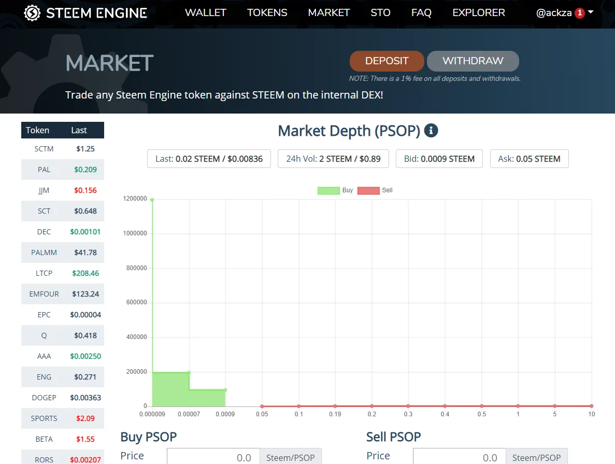615x464 pixels.
Task: Open the FAQ page
Action: click(421, 12)
